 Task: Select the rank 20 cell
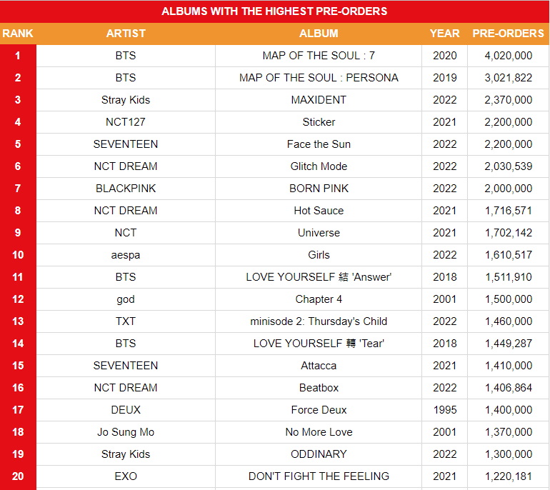[x=18, y=476]
